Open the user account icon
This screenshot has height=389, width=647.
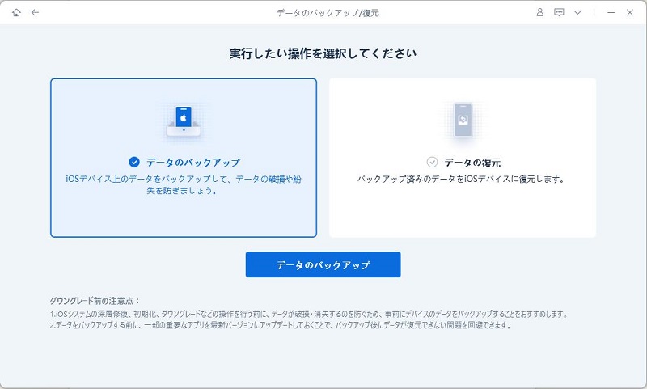(539, 12)
